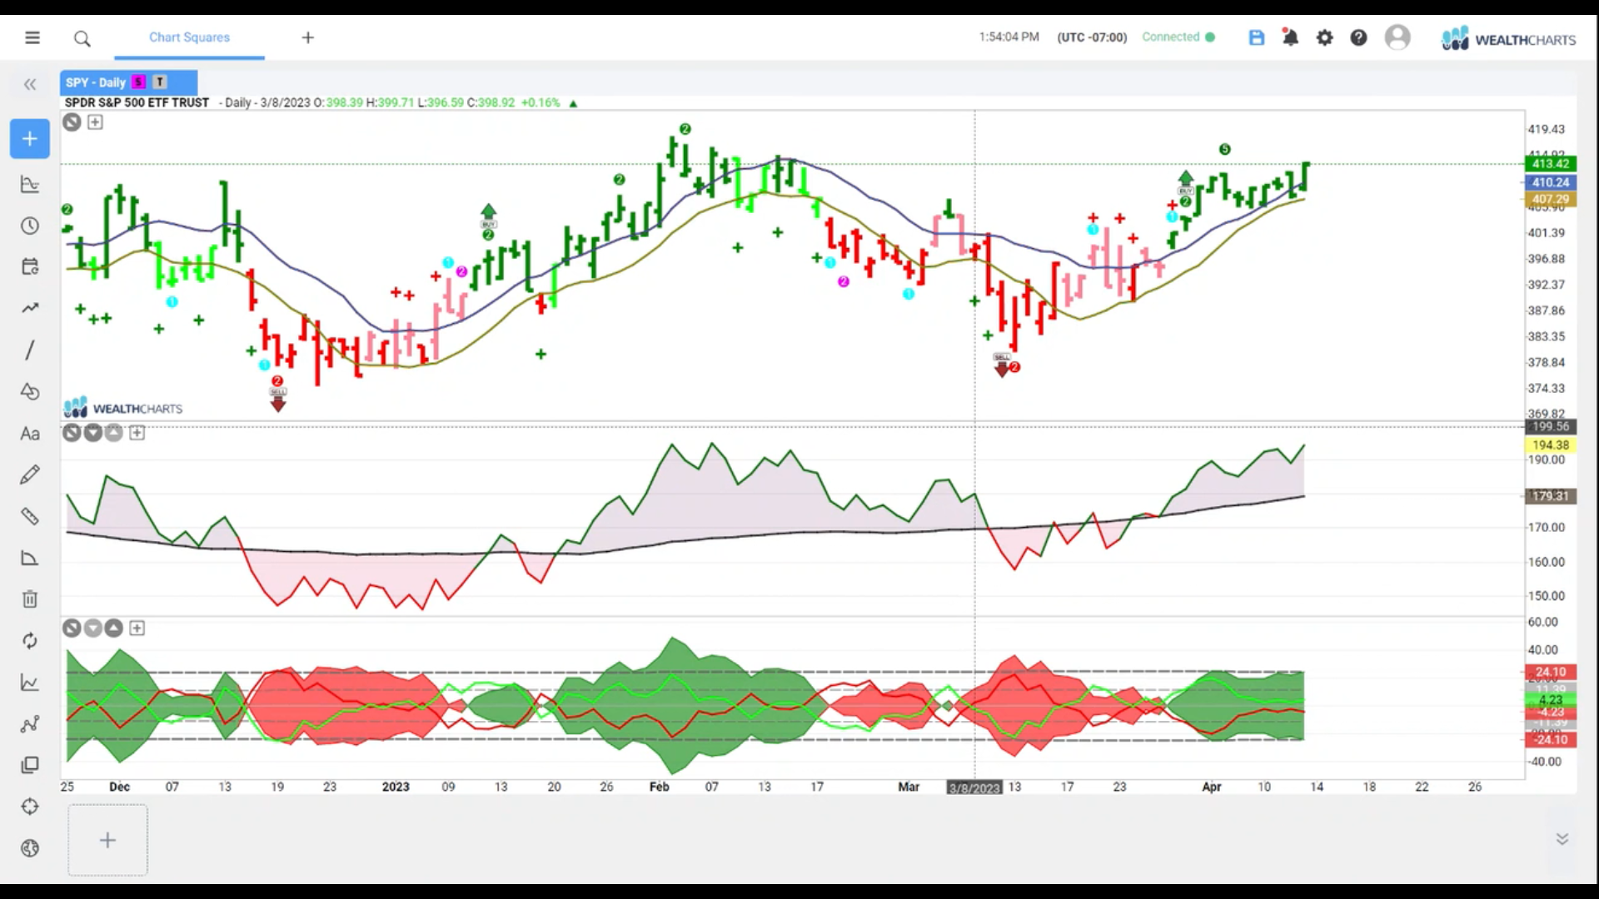Move bottom pane up with arrow button
The image size is (1599, 899).
pos(114,628)
